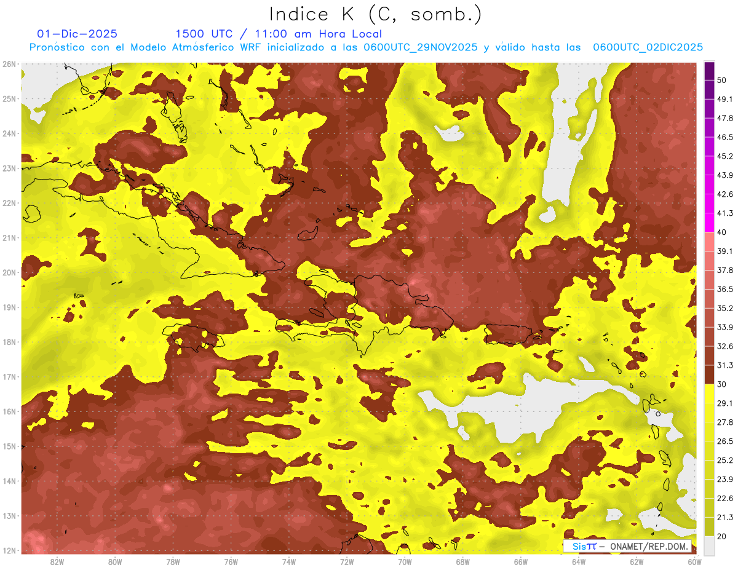The image size is (738, 570).
Task: Click the color scale value "46.5"
Action: point(725,137)
